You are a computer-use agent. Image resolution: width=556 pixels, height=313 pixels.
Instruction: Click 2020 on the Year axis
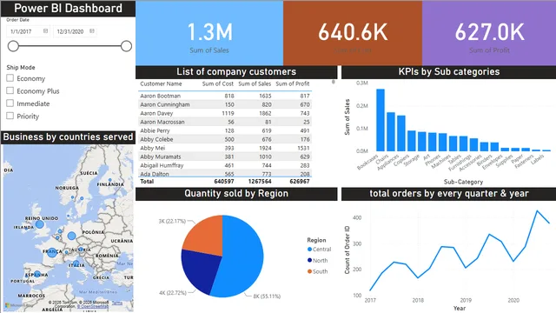pos(513,300)
